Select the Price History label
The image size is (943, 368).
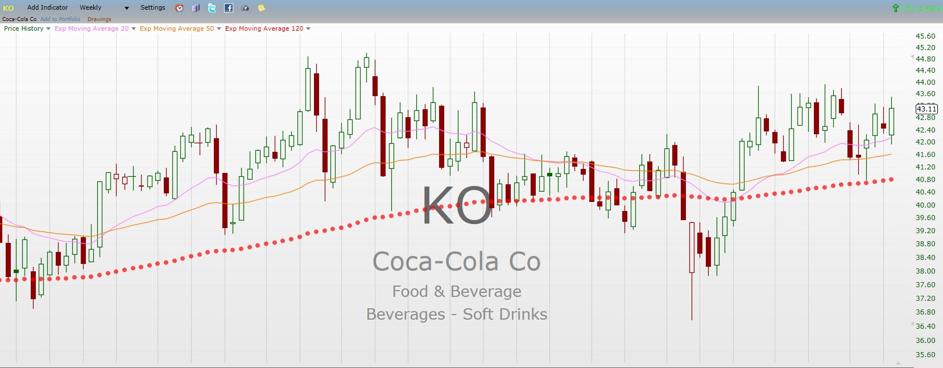point(24,28)
